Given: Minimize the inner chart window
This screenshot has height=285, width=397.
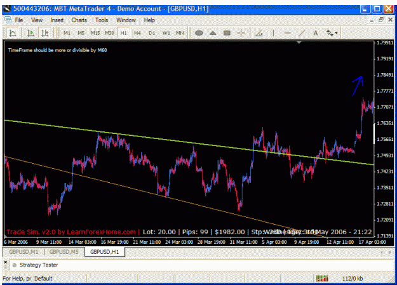Looking at the screenshot, I should tap(372, 20).
